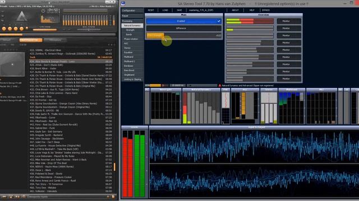Click the red warning icon beside 'not registered' message
The width and height of the screenshot is (359, 201).
coord(219,85)
